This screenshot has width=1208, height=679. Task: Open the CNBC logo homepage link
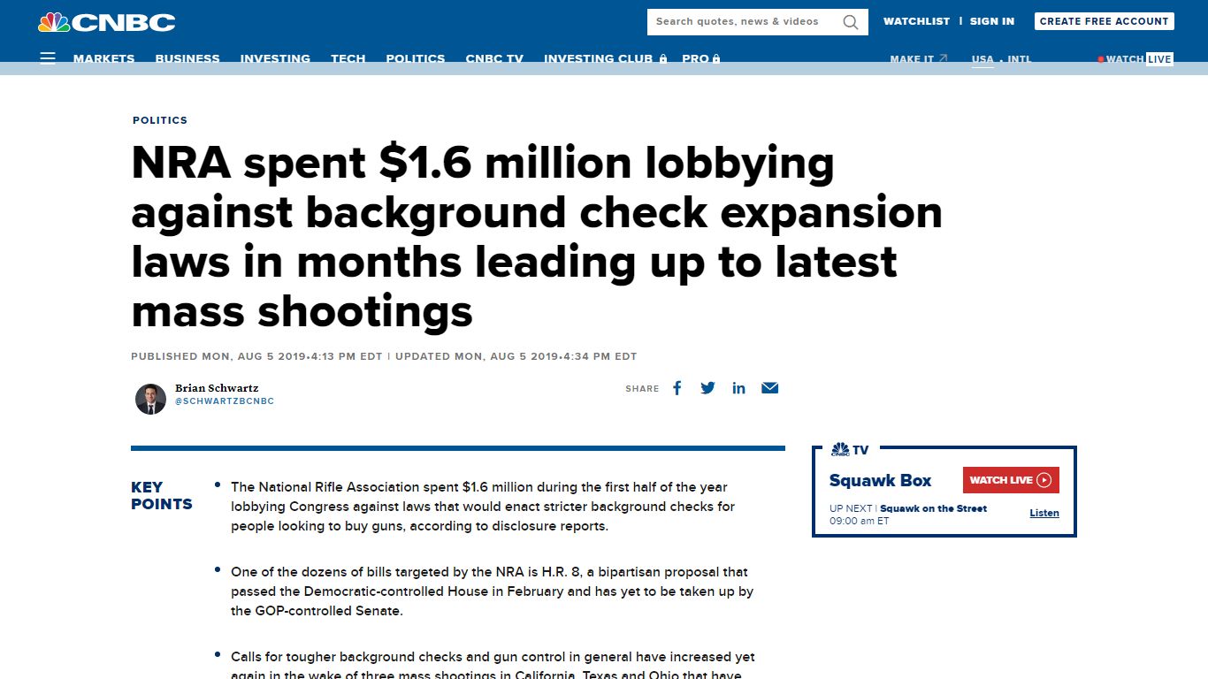(x=107, y=22)
